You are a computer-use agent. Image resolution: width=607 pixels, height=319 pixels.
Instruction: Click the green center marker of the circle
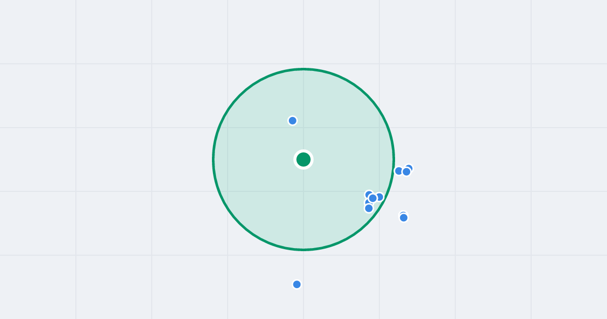tap(303, 159)
